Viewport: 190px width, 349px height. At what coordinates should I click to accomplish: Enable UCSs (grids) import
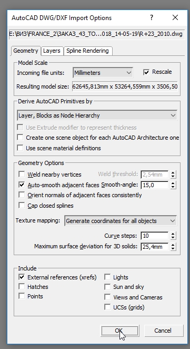(107, 307)
